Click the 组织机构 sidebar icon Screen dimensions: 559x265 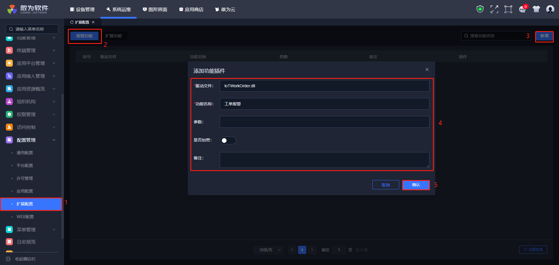pyautogui.click(x=9, y=102)
